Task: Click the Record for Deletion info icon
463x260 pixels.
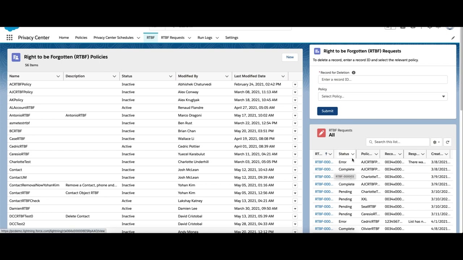Action: pos(353,73)
